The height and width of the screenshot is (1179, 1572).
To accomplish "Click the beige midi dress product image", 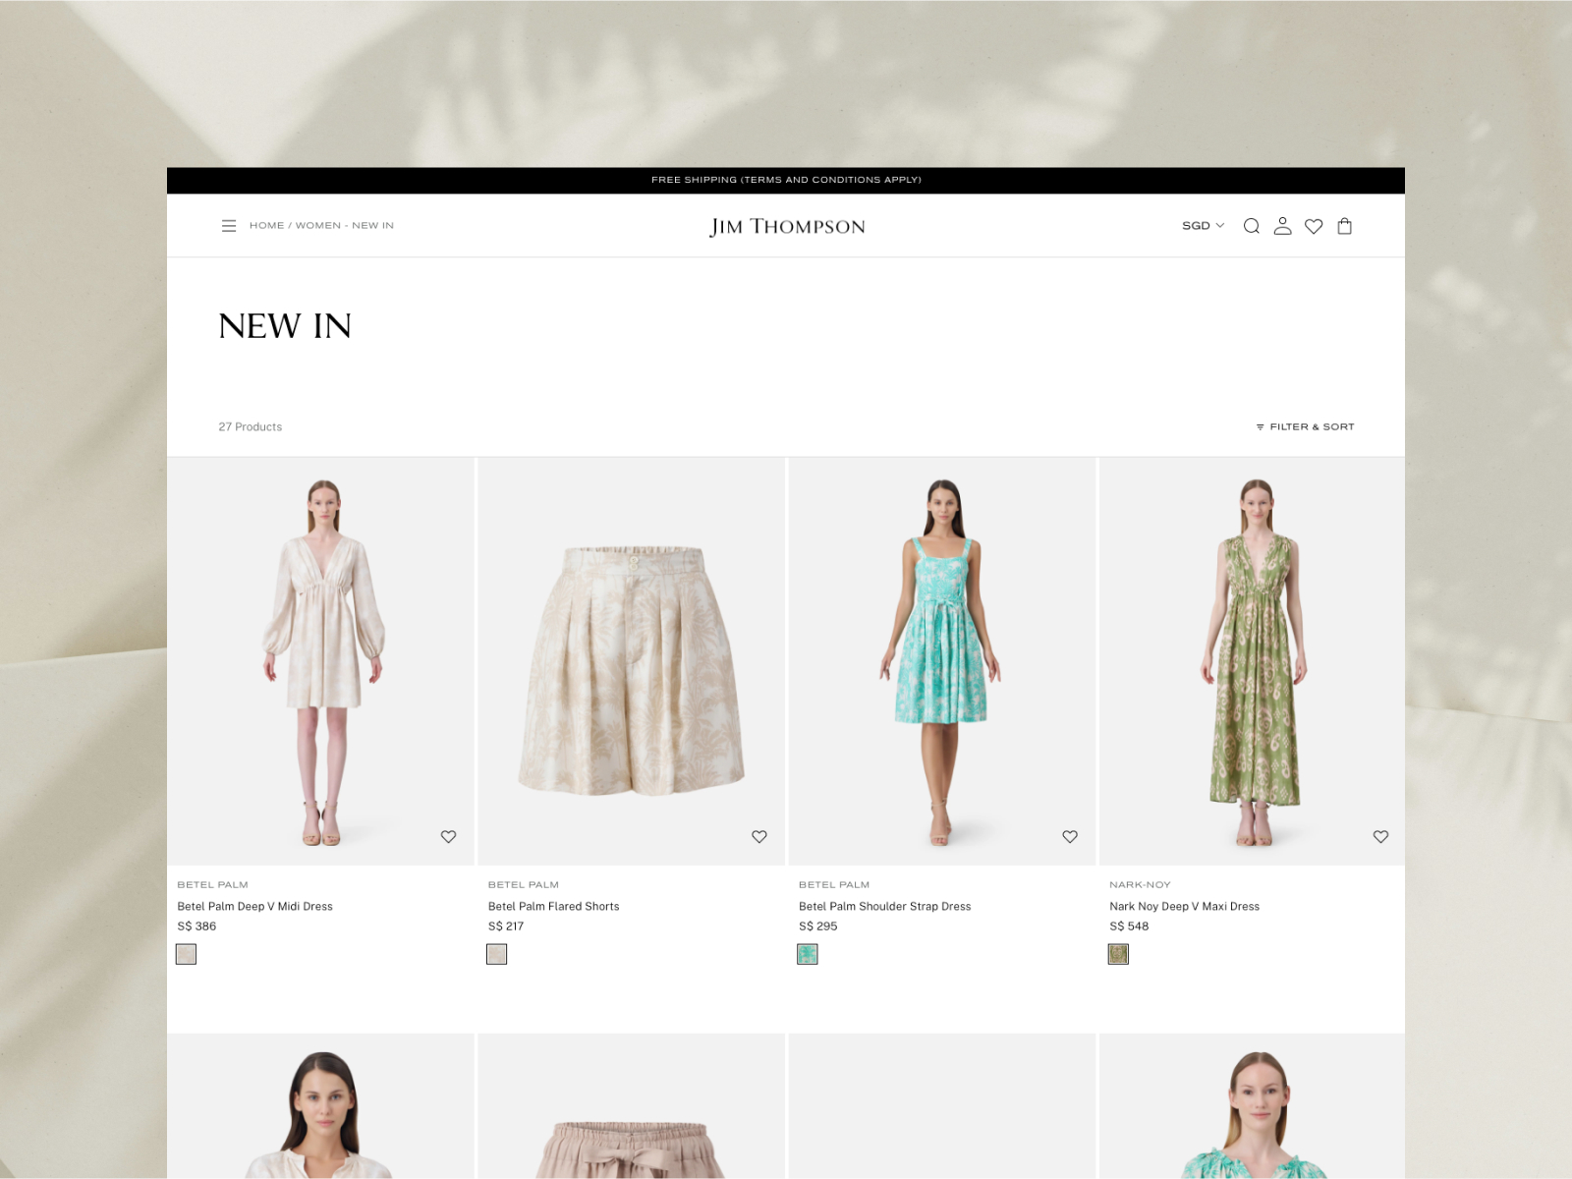I will coord(320,661).
